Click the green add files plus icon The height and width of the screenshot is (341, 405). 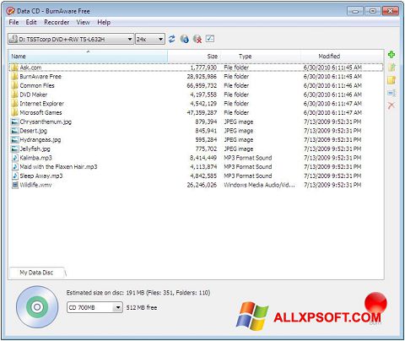(x=391, y=55)
